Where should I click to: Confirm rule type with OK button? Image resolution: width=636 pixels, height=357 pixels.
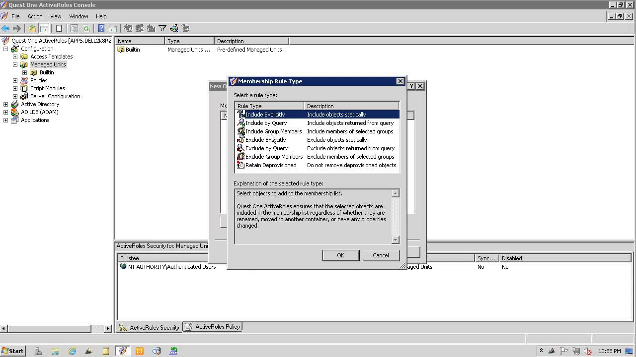click(340, 255)
